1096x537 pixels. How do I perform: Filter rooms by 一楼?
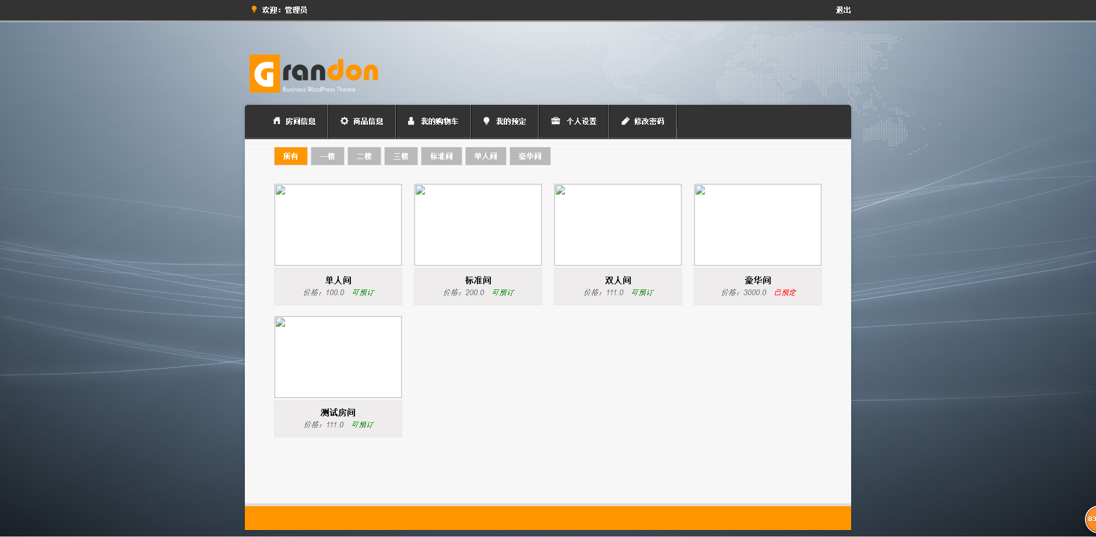(328, 156)
